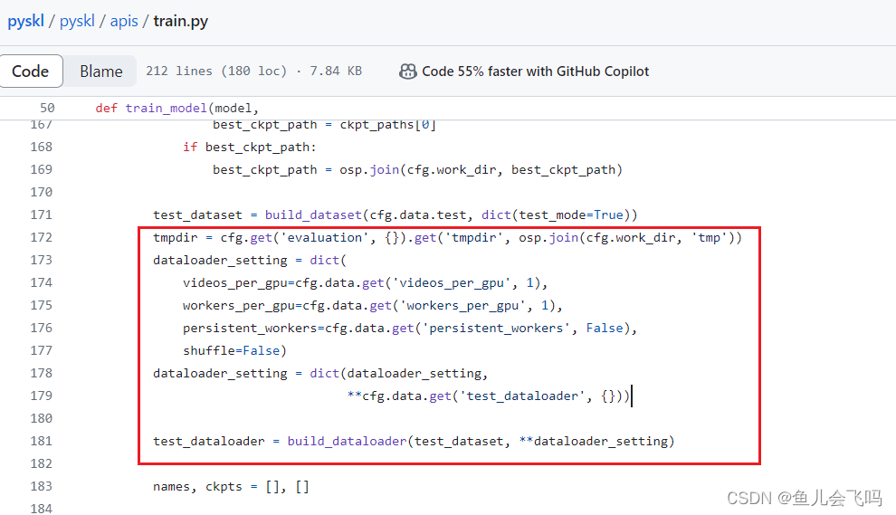Select line number 172
The height and width of the screenshot is (515, 896).
pyautogui.click(x=41, y=237)
